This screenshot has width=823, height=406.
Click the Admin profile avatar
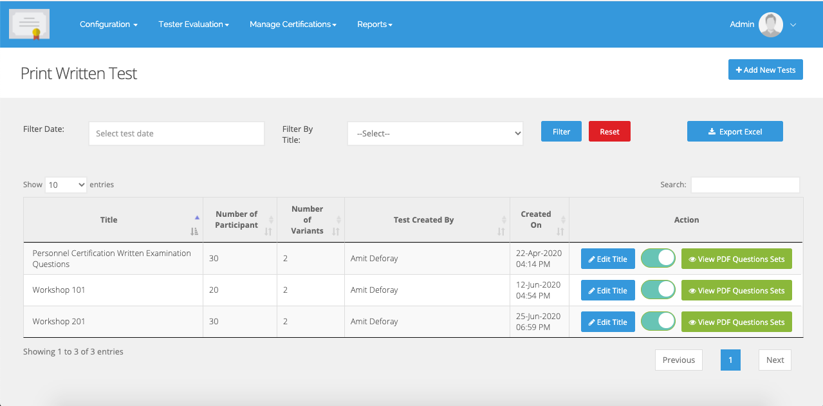click(x=770, y=24)
